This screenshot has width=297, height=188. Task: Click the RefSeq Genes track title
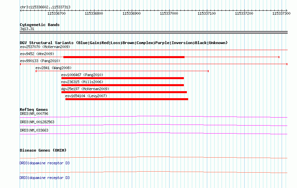coord(34,110)
